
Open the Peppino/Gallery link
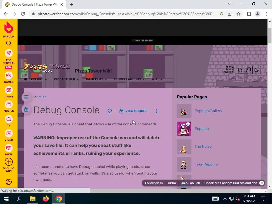pos(208,111)
